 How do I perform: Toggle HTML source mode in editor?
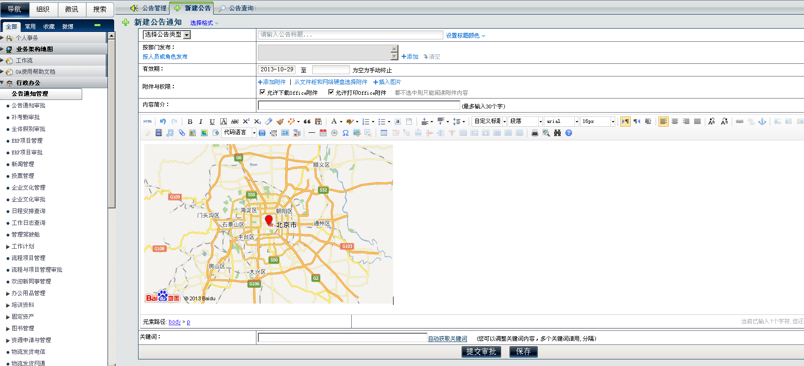147,121
